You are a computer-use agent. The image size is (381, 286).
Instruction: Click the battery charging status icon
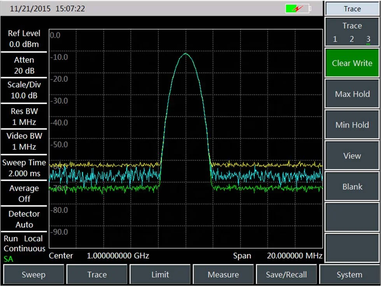coord(298,9)
